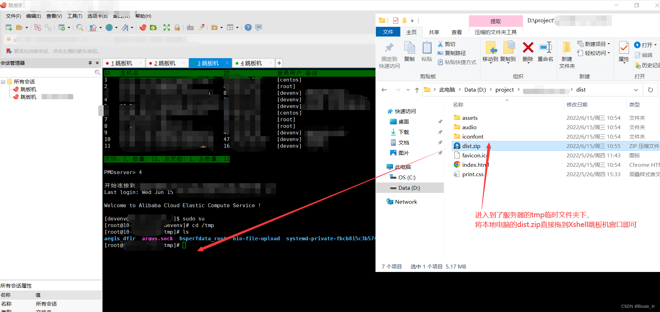Image resolution: width=660 pixels, height=312 pixels.
Task: Open Explorer 查看 ribbon tab
Action: (x=457, y=32)
